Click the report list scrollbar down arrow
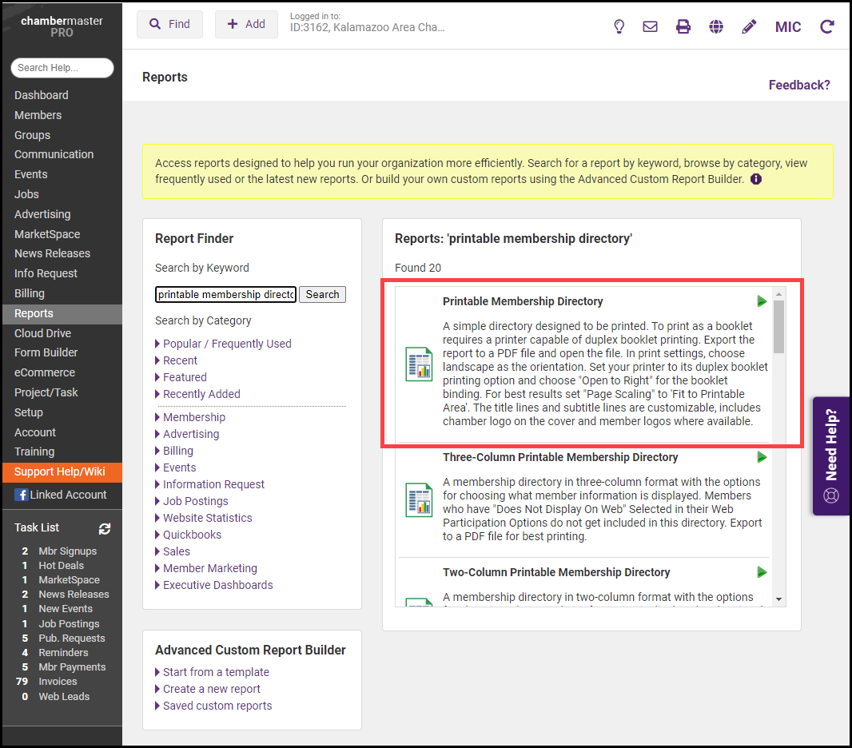Screen dimensions: 852x748 pos(778,599)
